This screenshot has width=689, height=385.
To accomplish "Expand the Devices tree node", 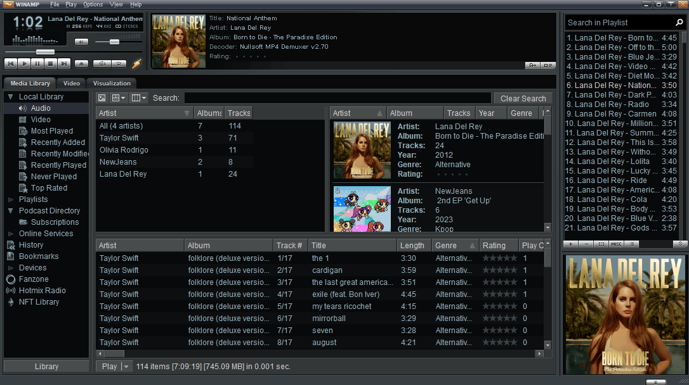I will pos(11,268).
